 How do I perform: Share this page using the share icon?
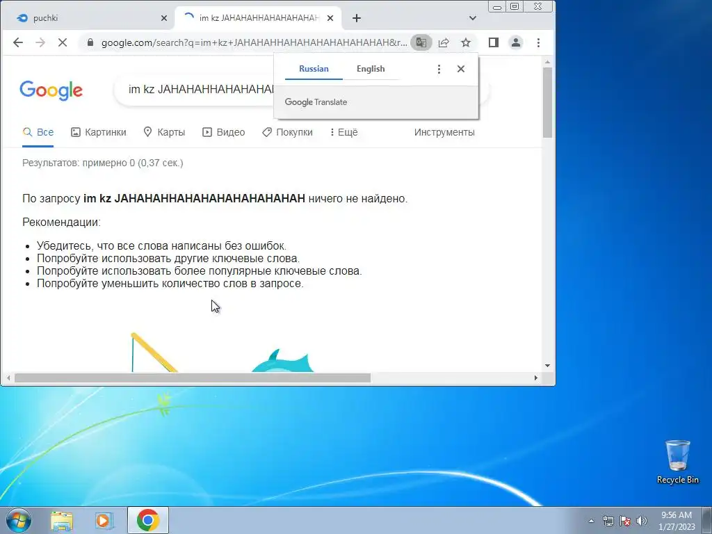444,42
